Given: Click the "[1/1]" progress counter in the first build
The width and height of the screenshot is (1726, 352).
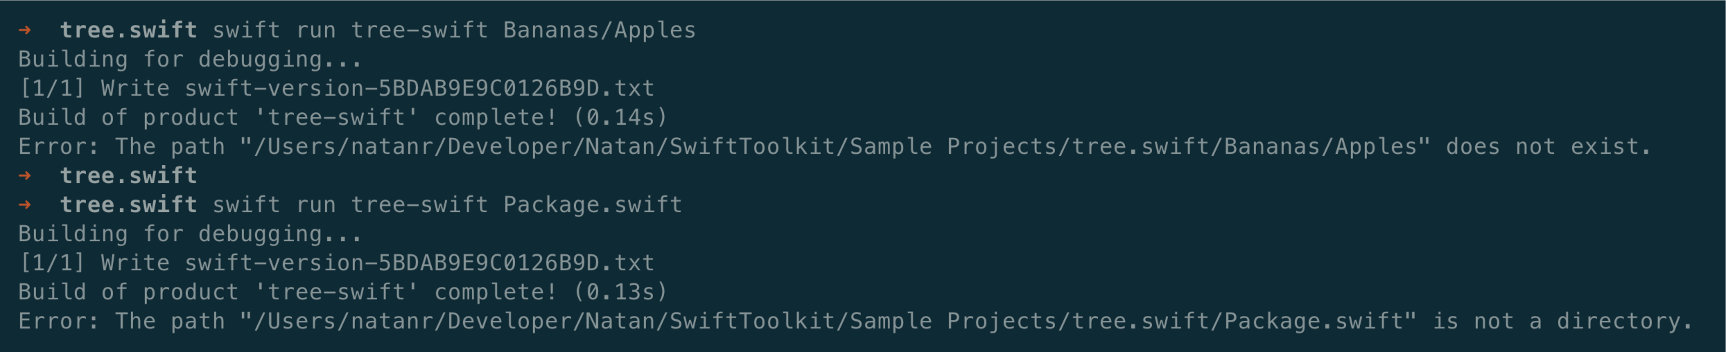Looking at the screenshot, I should [52, 89].
